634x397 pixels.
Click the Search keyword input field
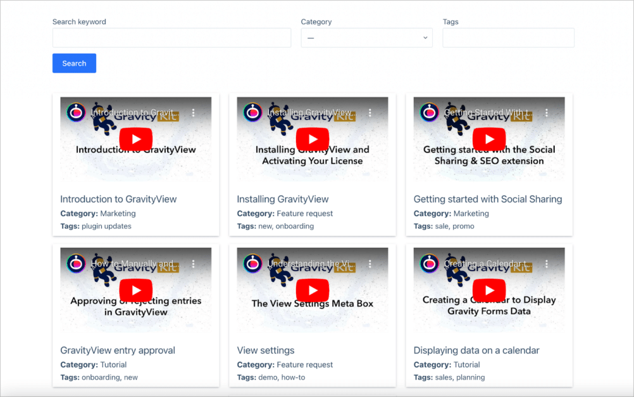(171, 38)
